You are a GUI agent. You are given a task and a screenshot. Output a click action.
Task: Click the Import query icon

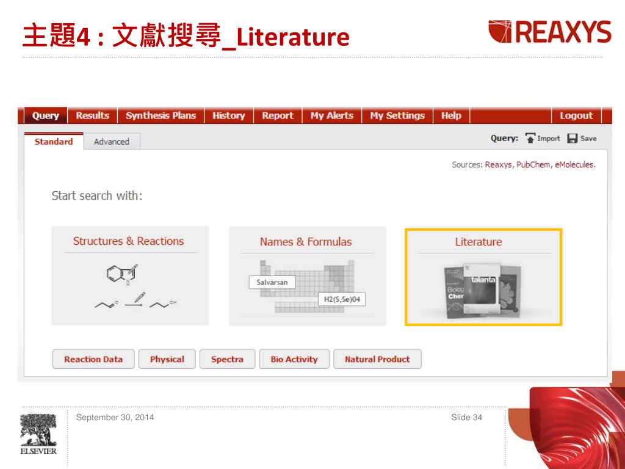point(530,139)
